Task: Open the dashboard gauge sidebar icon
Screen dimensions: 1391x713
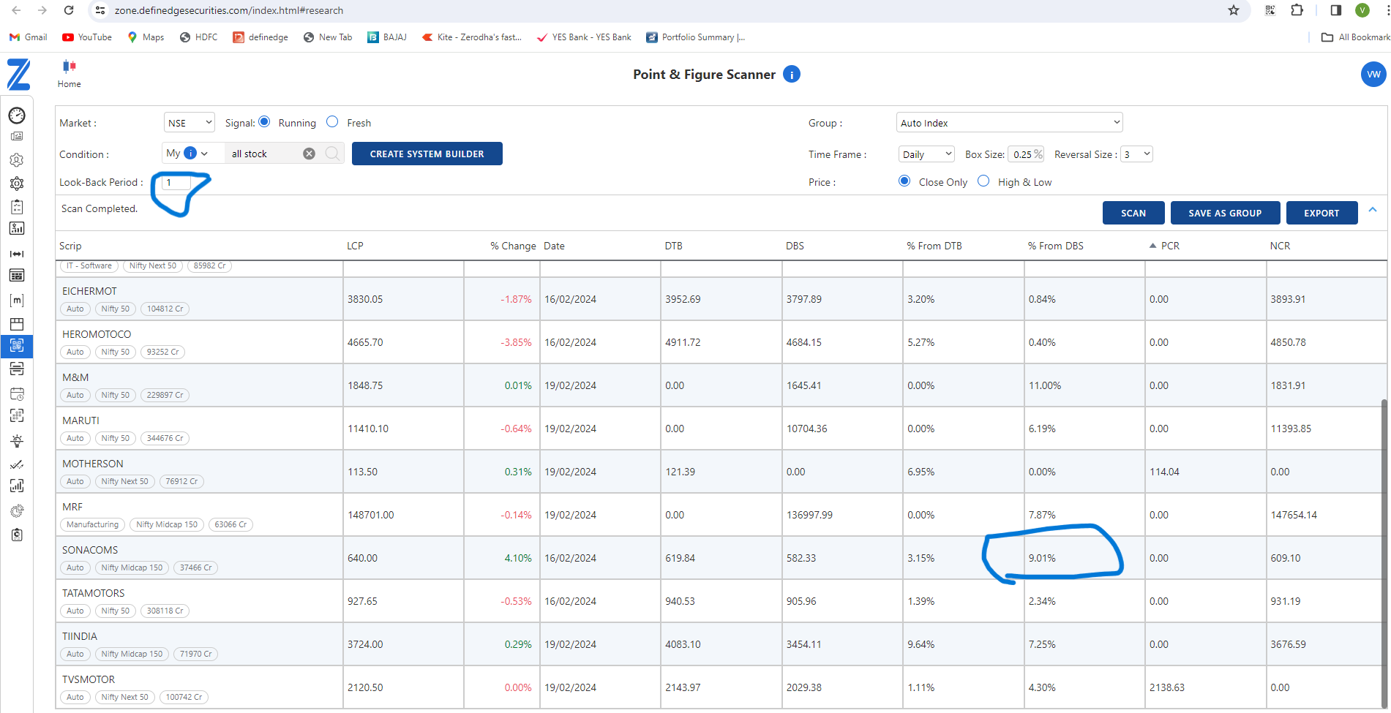Action: point(17,116)
